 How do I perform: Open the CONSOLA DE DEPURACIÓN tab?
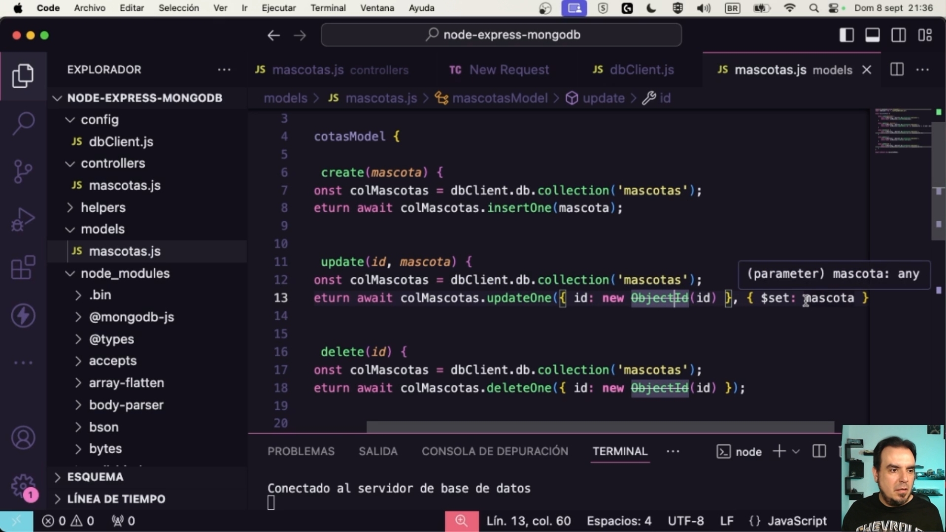495,451
